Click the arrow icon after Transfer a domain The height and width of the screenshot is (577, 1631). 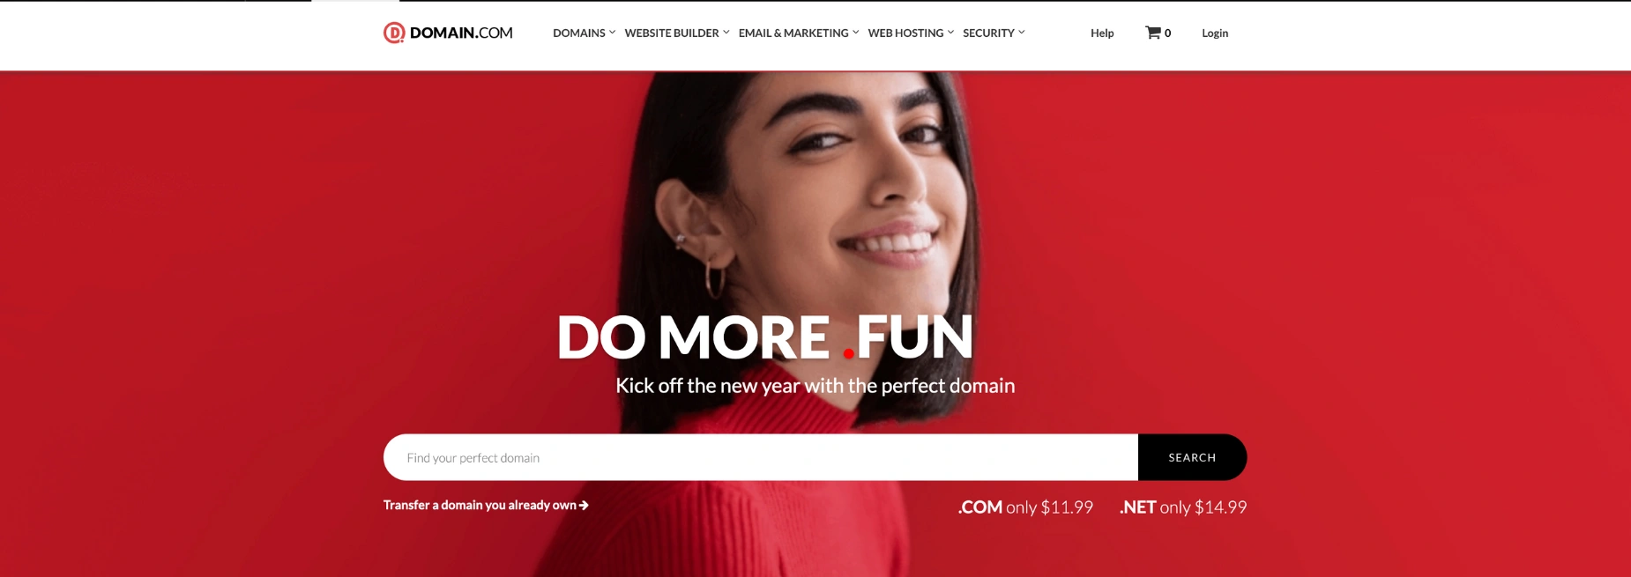pos(584,505)
